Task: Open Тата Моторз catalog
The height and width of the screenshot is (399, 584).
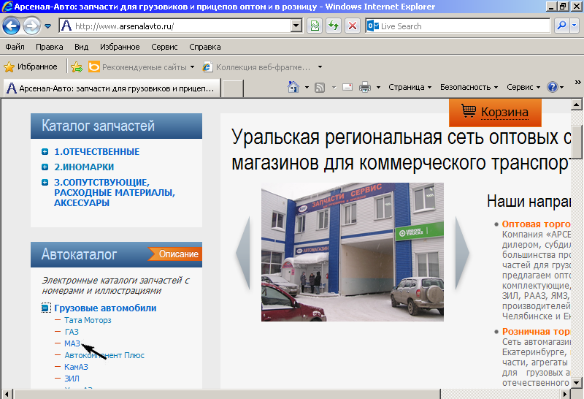Action: point(88,320)
